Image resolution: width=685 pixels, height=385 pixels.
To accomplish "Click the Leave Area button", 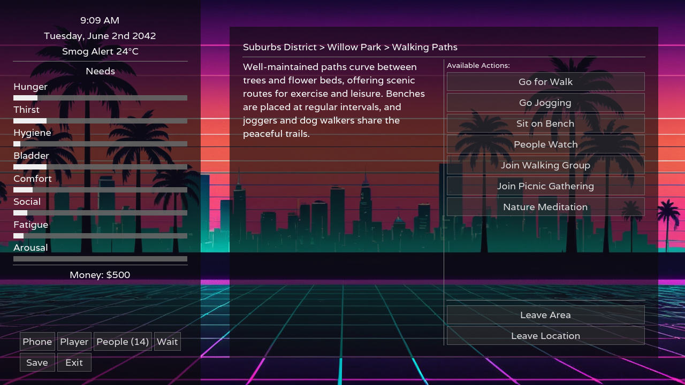I will (x=545, y=315).
